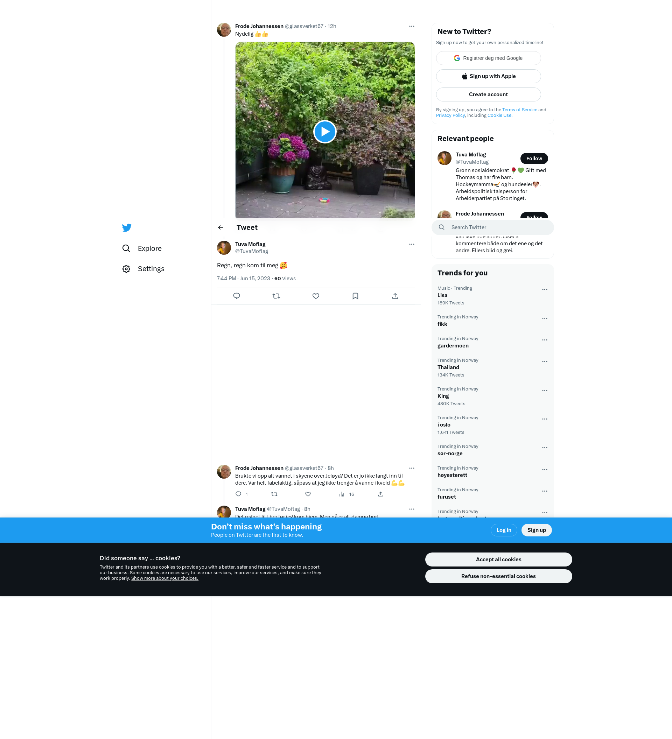Open Frode Johannessen's avatar on the Nydelig tweet
The height and width of the screenshot is (739, 672).
(224, 30)
